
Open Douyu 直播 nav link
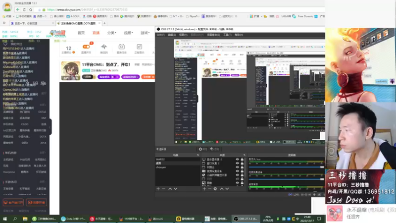(x=96, y=33)
